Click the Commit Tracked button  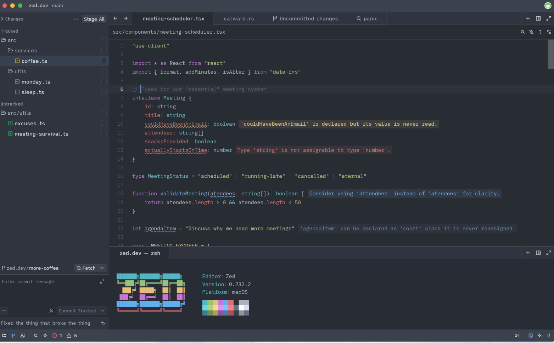pos(77,311)
